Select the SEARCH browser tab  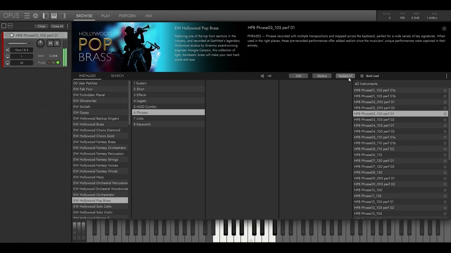pos(117,76)
